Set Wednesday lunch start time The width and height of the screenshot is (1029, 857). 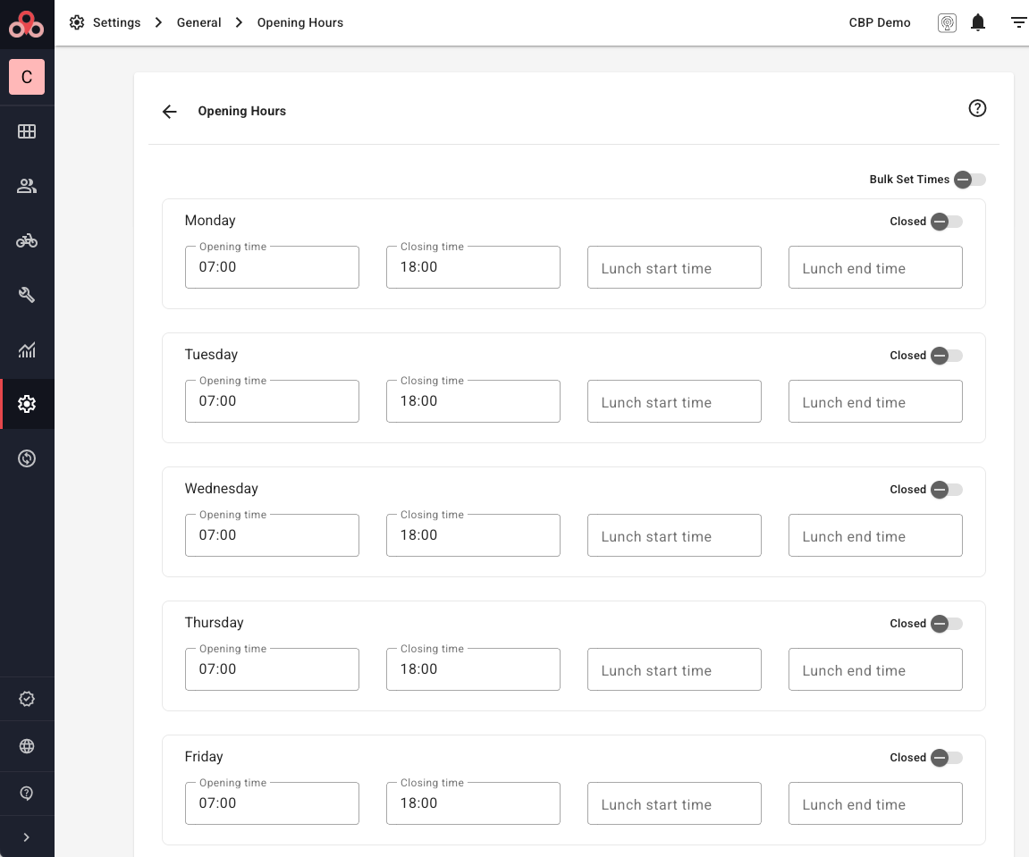coord(674,535)
